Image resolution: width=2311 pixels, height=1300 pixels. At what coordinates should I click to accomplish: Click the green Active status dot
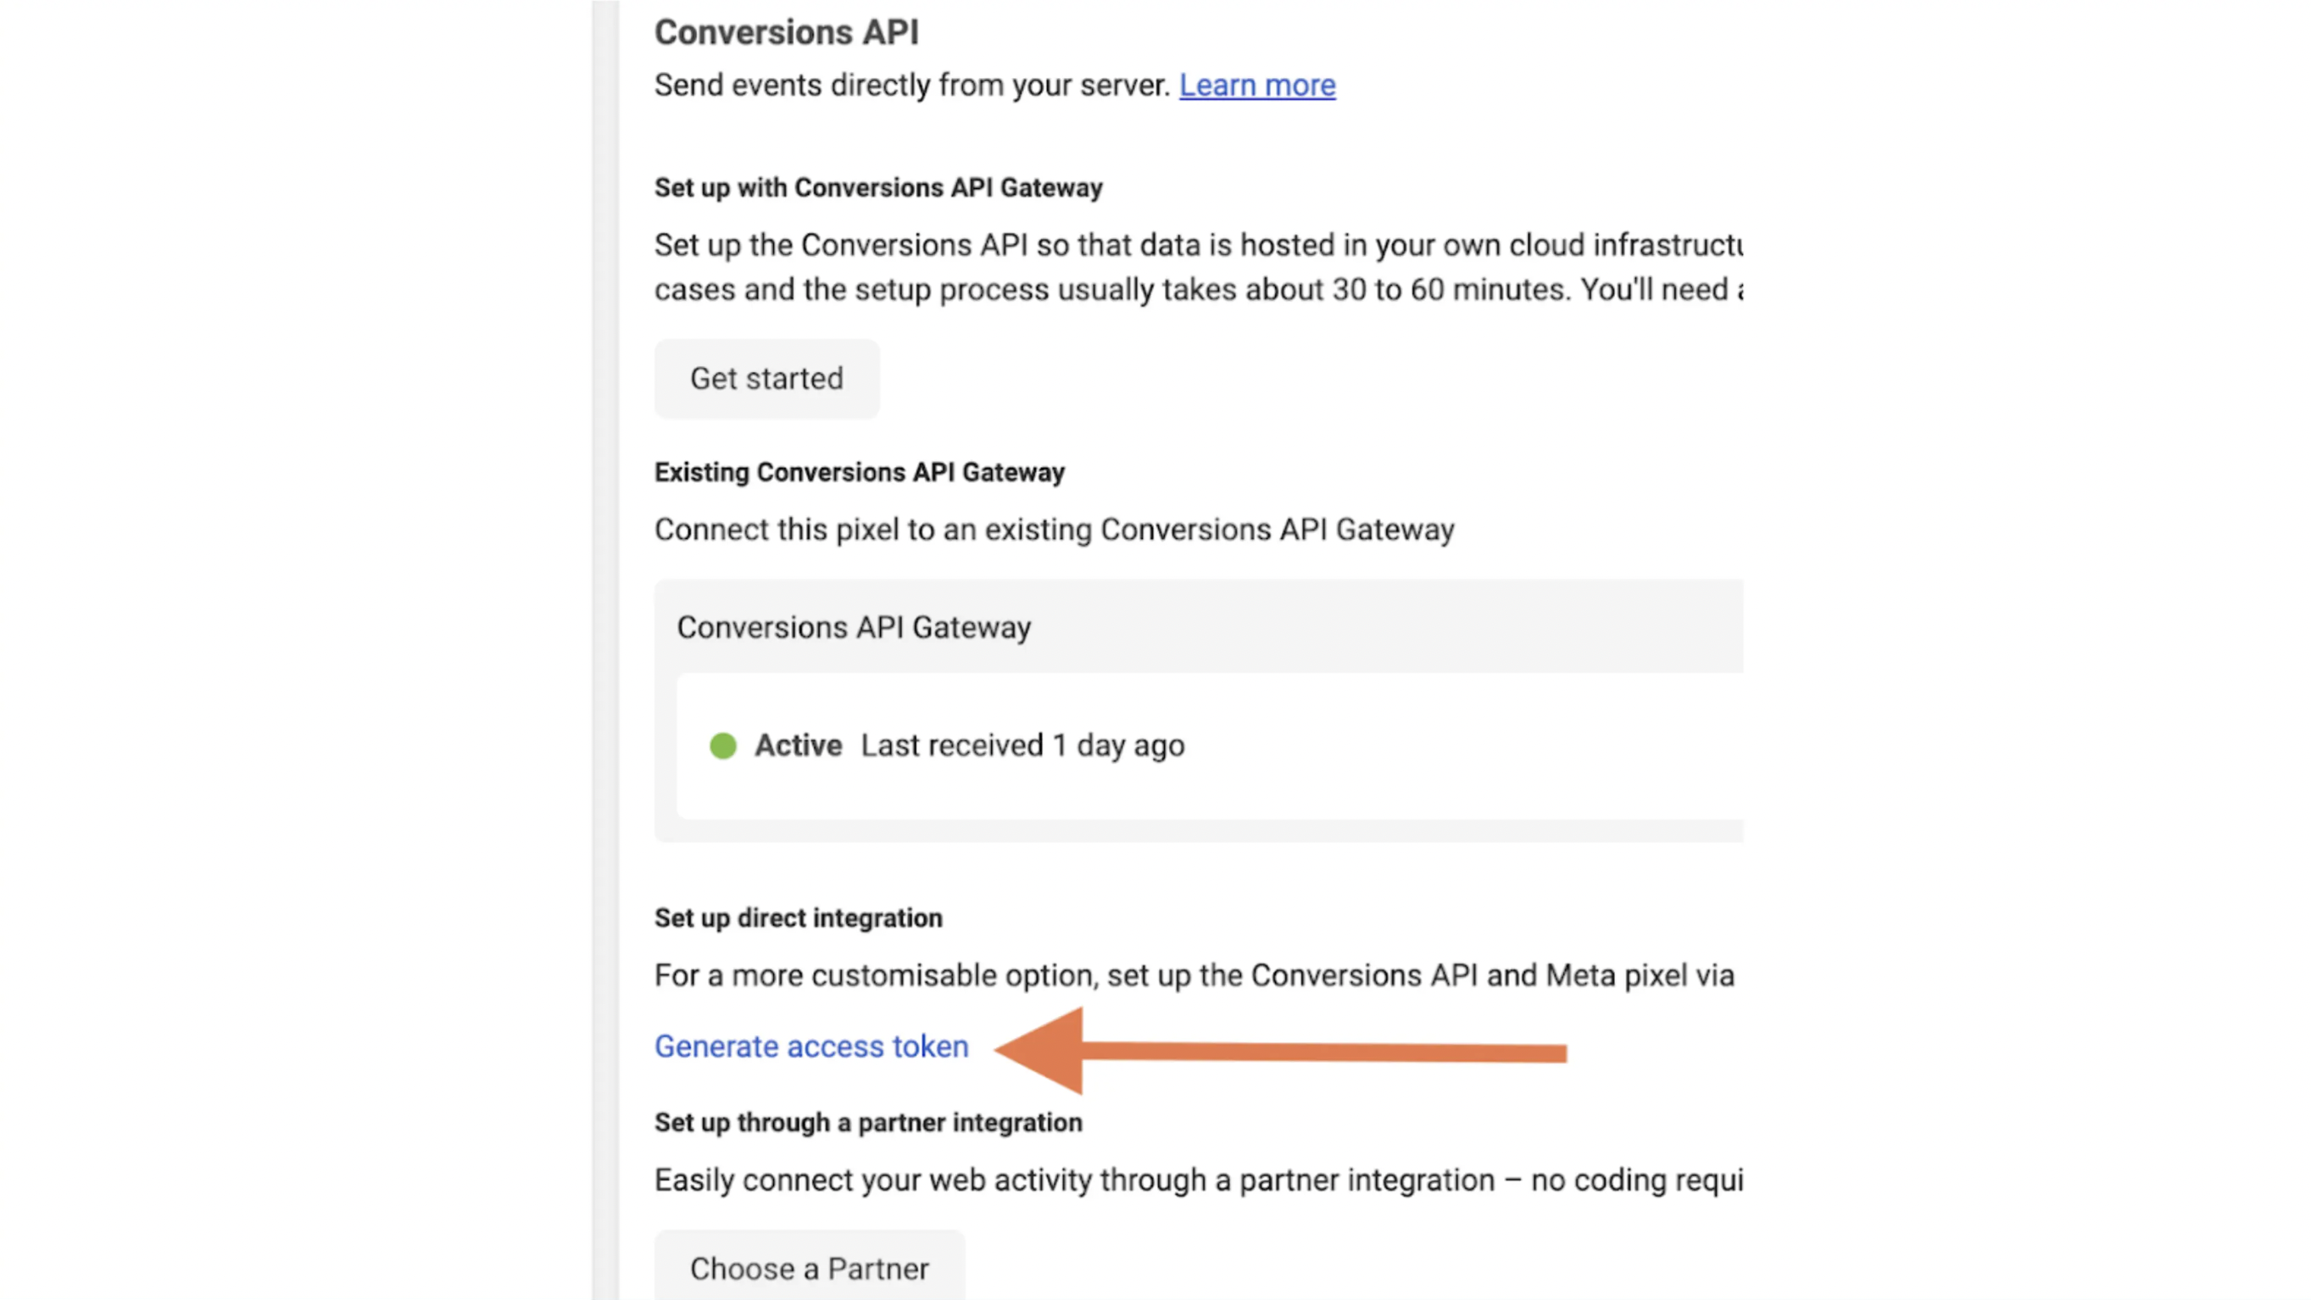(723, 746)
